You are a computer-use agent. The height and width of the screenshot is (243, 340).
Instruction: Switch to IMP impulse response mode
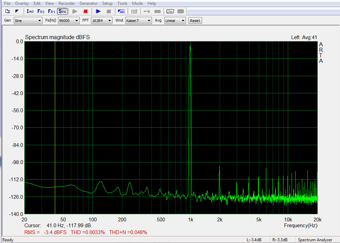pyautogui.click(x=30, y=11)
